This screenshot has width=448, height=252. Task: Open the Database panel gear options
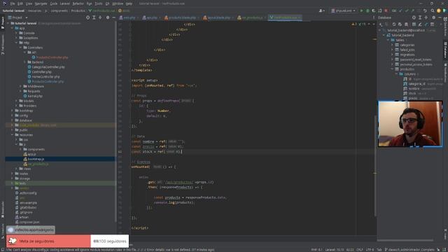click(x=434, y=17)
